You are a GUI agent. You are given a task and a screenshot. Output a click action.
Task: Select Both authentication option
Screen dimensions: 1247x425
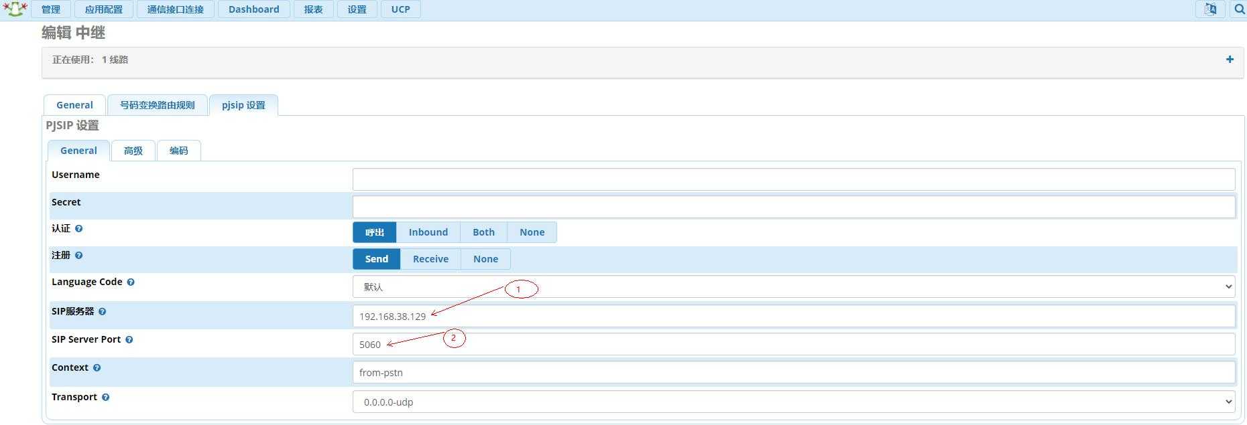click(483, 232)
